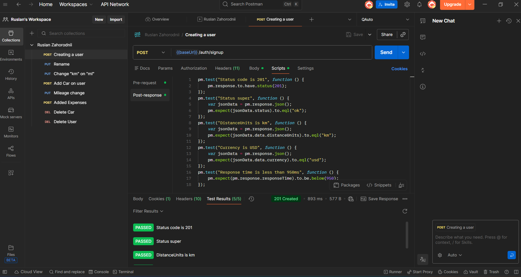This screenshot has height=277, width=521.
Task: Click the Cookies link
Action: click(x=399, y=69)
